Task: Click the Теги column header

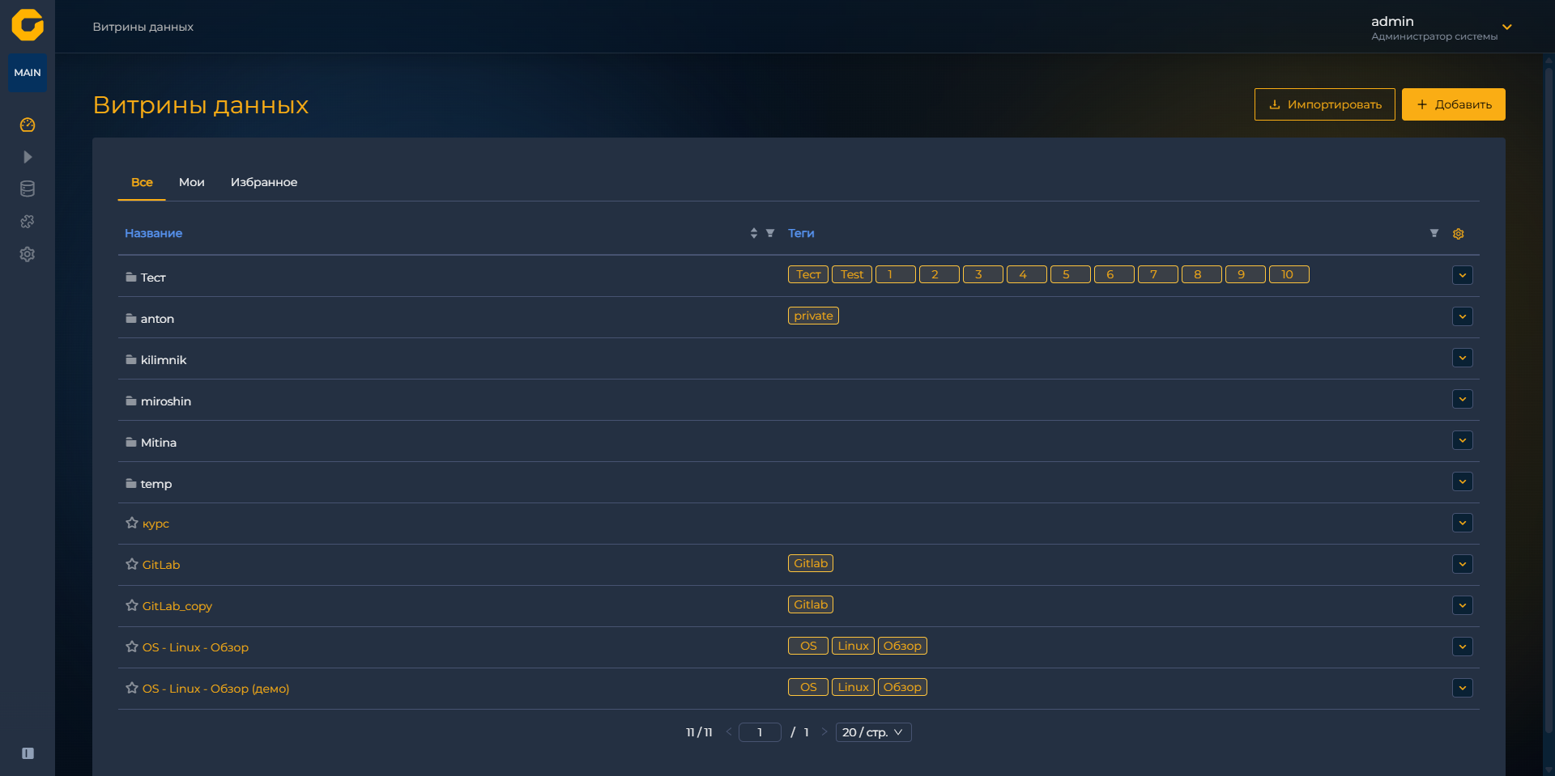Action: 801,233
